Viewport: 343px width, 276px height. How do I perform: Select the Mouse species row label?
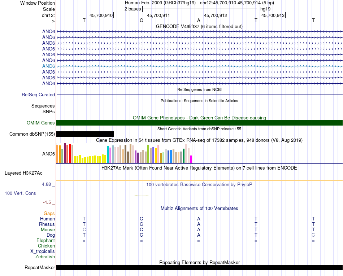point(48,230)
